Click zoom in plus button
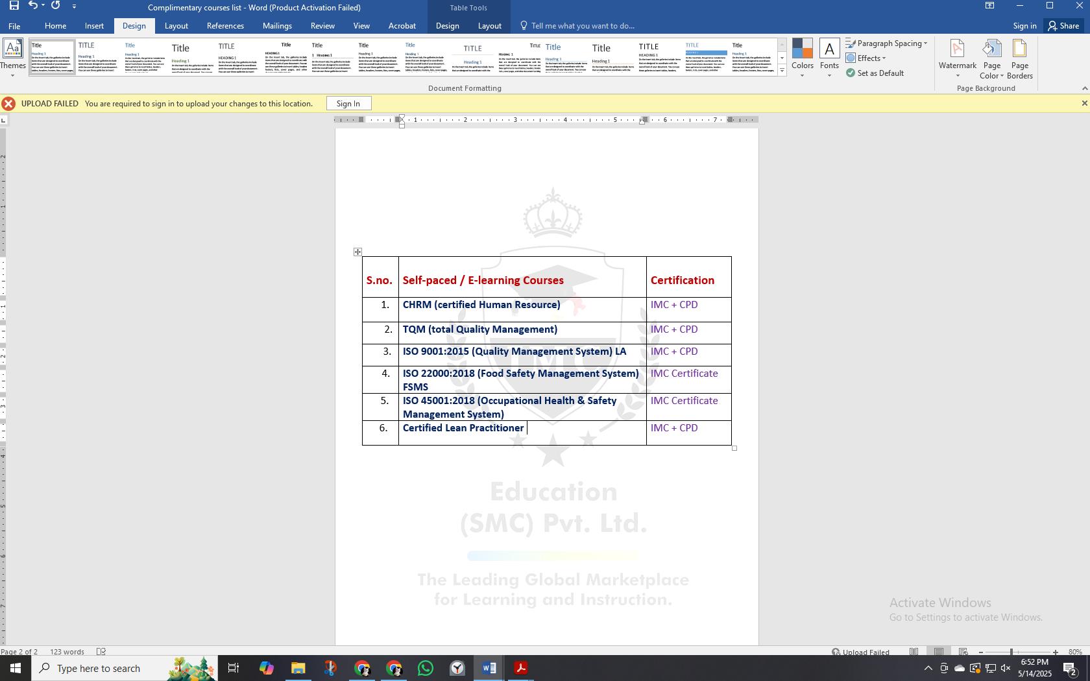This screenshot has width=1090, height=681. point(1056,652)
